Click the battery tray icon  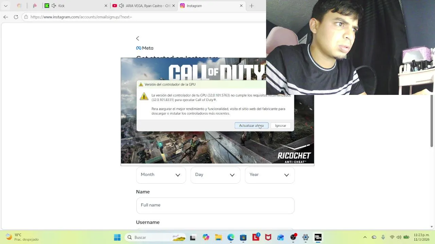pyautogui.click(x=406, y=238)
